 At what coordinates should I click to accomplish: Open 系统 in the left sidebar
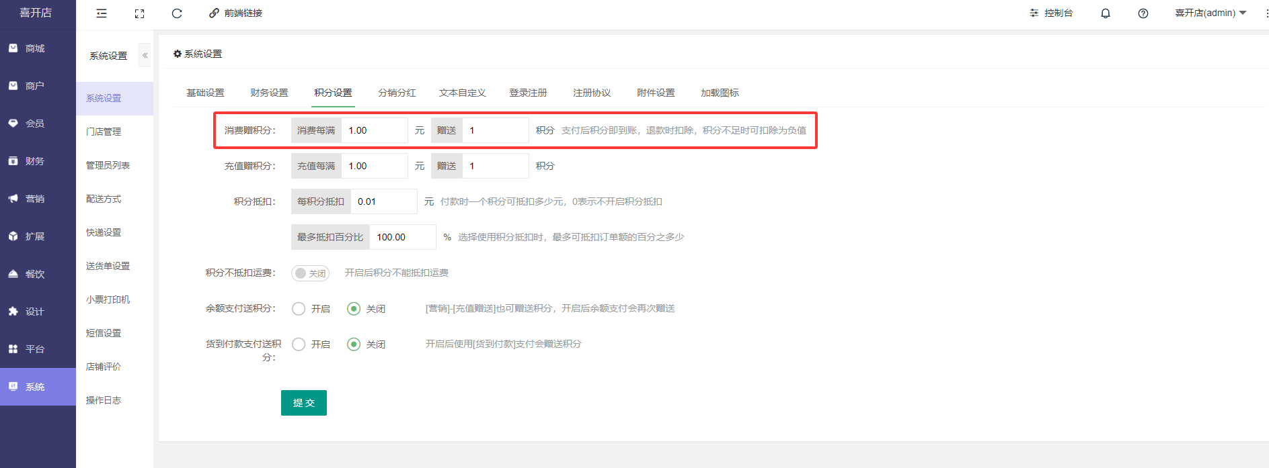pyautogui.click(x=38, y=387)
